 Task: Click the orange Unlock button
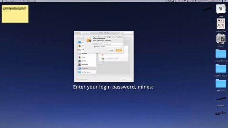point(119,50)
